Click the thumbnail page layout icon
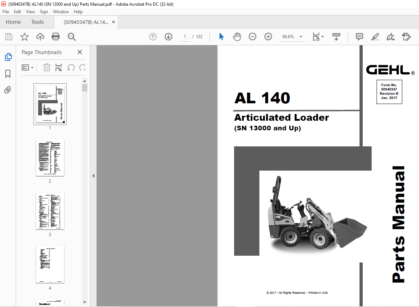 pos(58,67)
